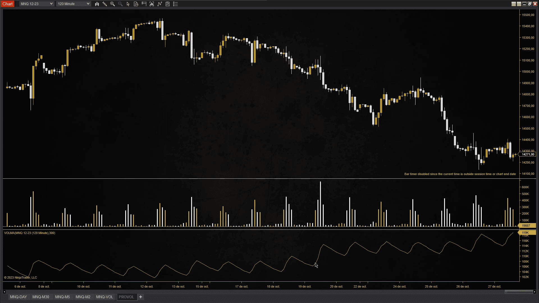Expand the 120 Minute interval dropdown
539x303 pixels.
tap(73, 4)
